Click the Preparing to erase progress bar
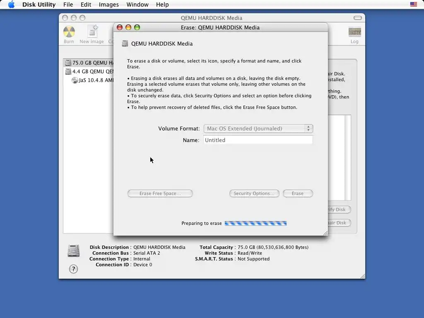Image resolution: width=424 pixels, height=318 pixels. 255,223
